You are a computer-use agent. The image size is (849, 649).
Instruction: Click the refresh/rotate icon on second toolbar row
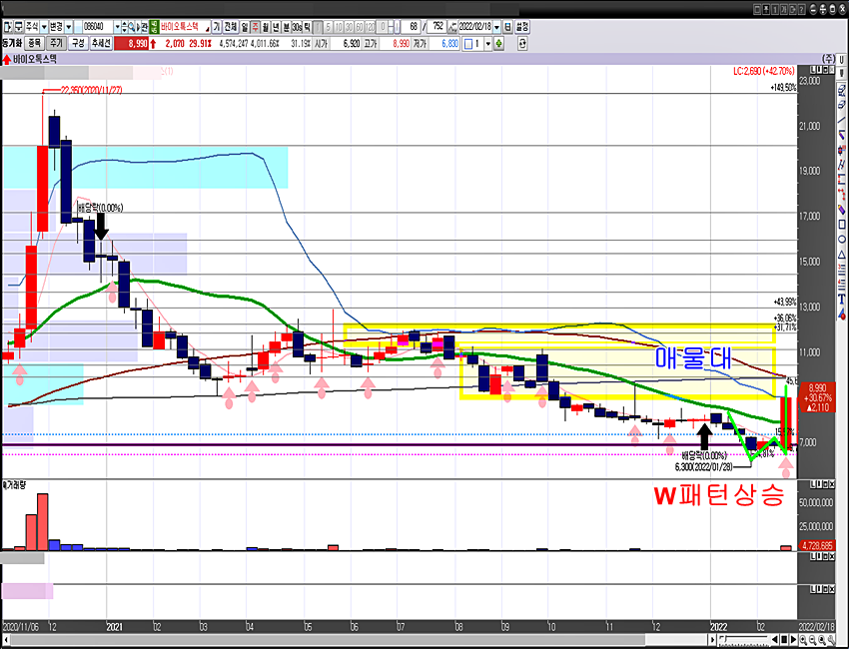pyautogui.click(x=522, y=44)
